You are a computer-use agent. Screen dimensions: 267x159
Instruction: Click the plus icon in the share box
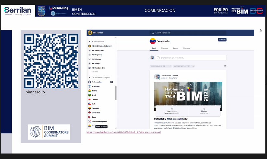pos(158,58)
